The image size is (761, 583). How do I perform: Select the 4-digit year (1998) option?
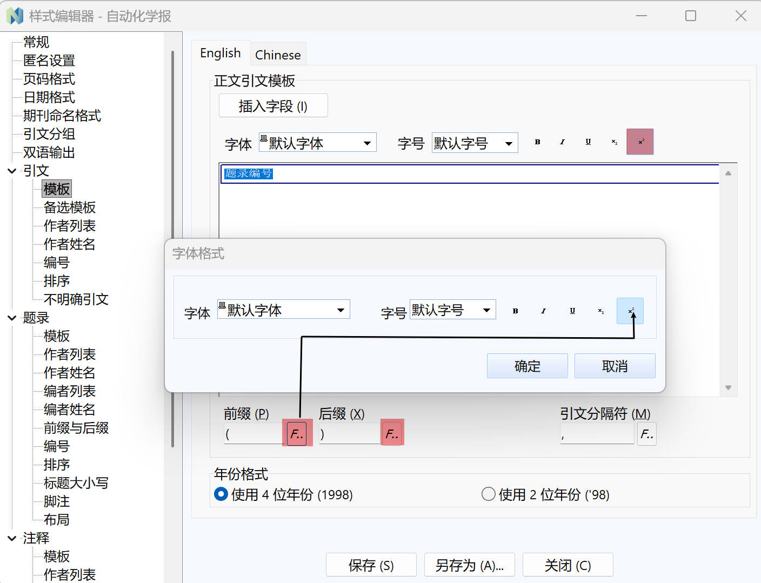pyautogui.click(x=221, y=494)
